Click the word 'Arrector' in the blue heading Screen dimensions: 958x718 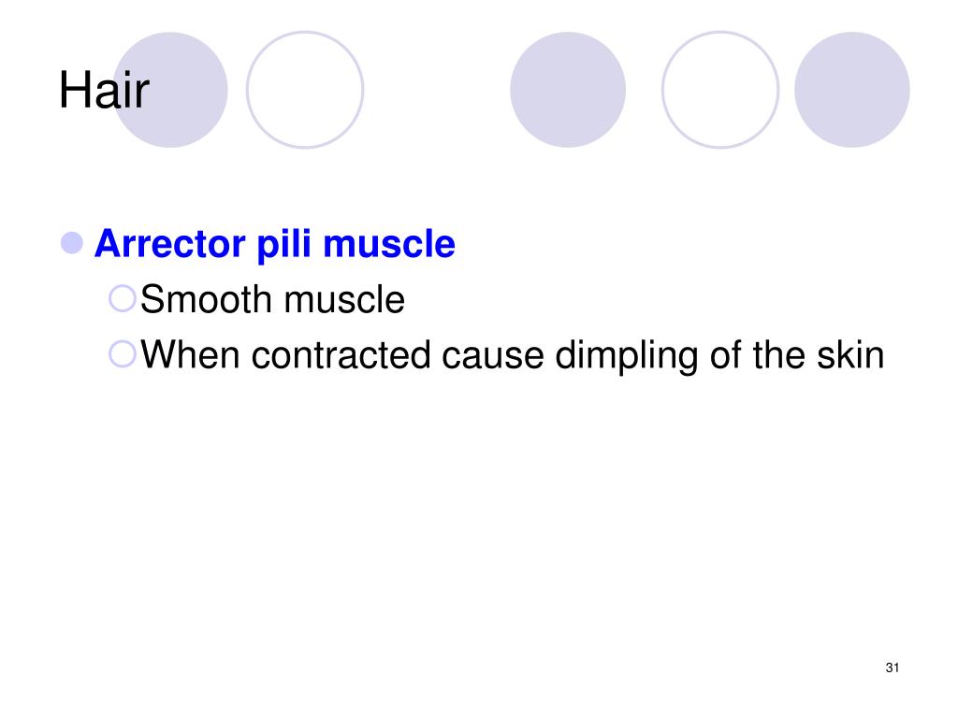(x=170, y=244)
